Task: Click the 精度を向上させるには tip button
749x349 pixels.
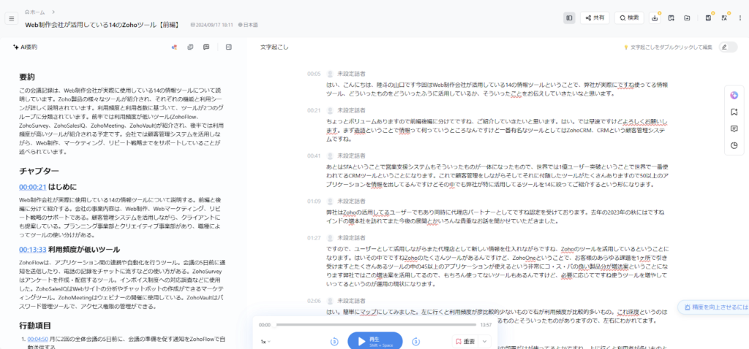Action: (714, 307)
